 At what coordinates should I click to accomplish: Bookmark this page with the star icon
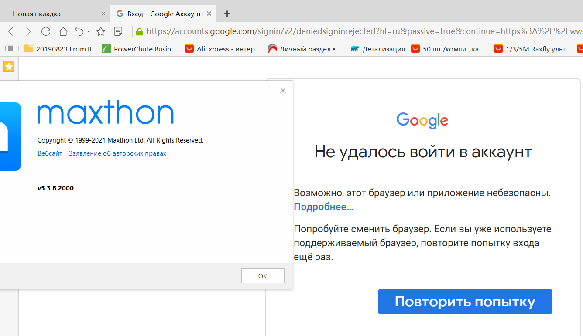click(x=101, y=31)
